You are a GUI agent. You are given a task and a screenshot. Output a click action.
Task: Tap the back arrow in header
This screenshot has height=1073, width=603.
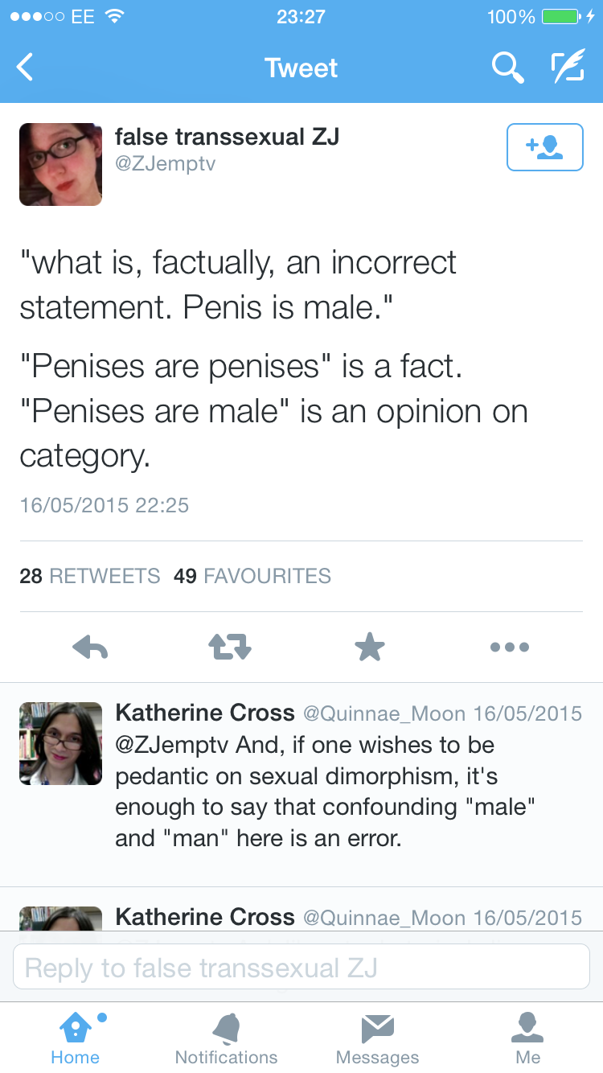[x=26, y=68]
